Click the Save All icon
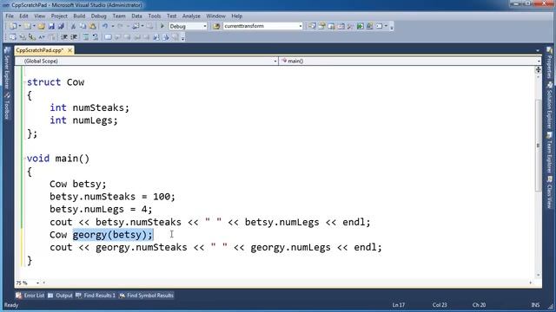This screenshot has height=312, width=556. (x=61, y=26)
